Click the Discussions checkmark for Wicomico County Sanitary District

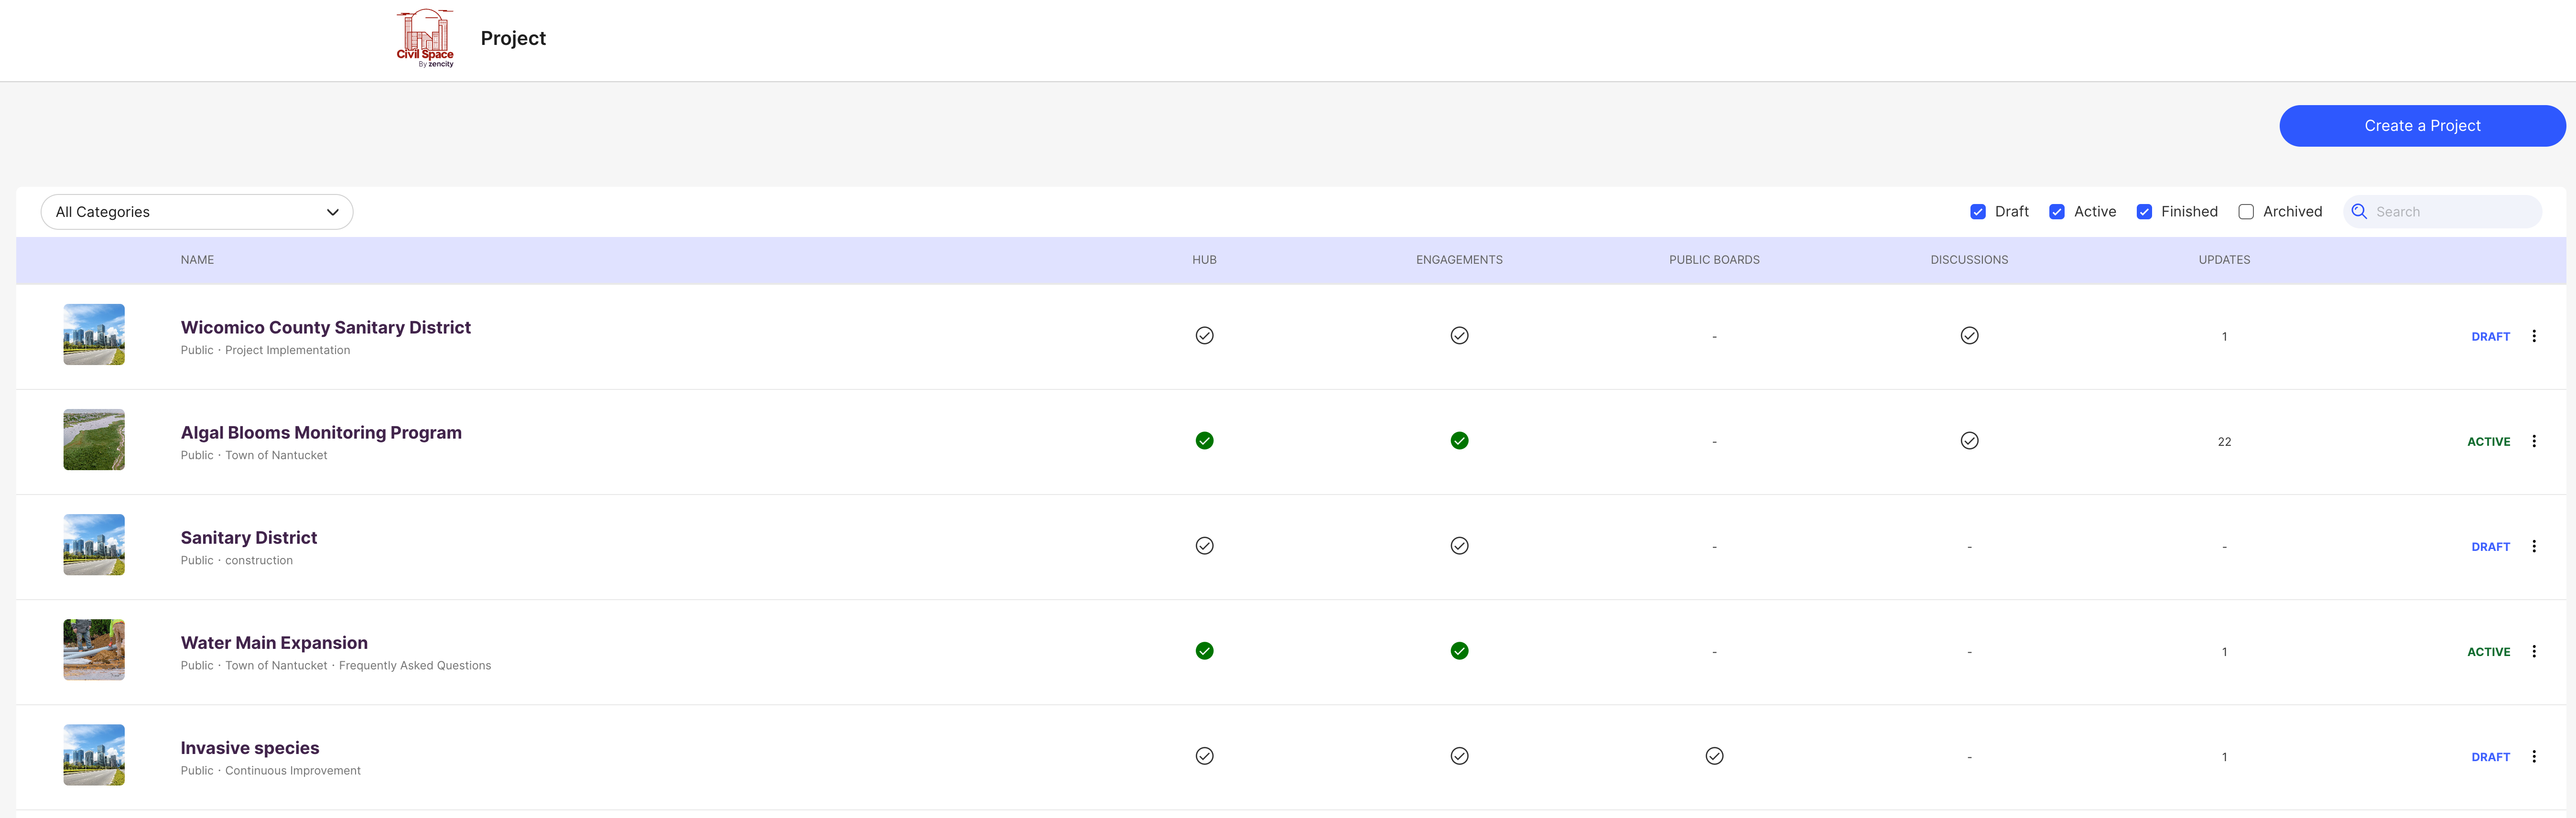(1969, 336)
